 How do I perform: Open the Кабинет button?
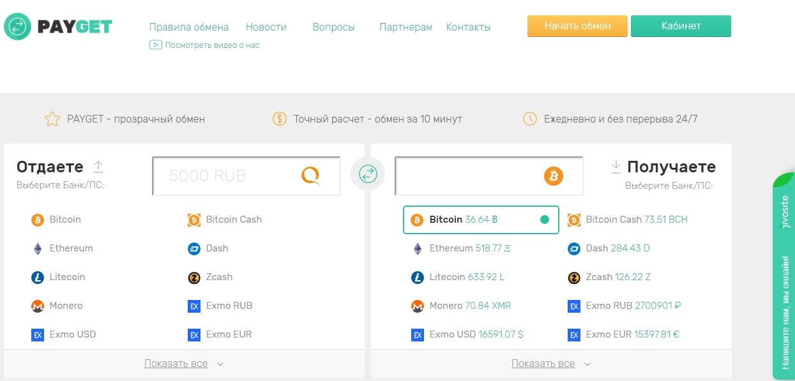coord(681,26)
